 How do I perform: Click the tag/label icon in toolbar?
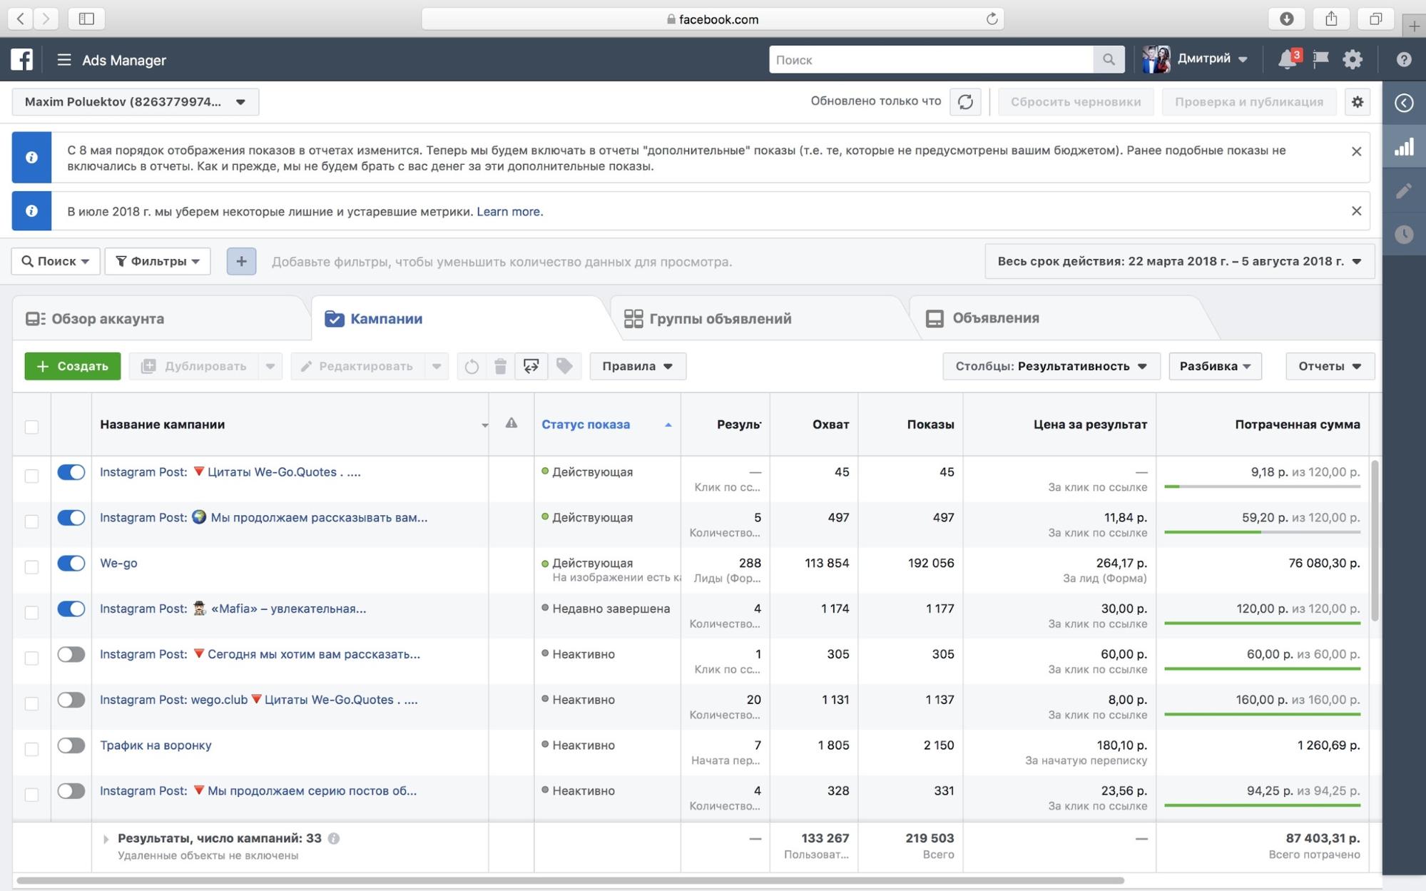(x=564, y=365)
